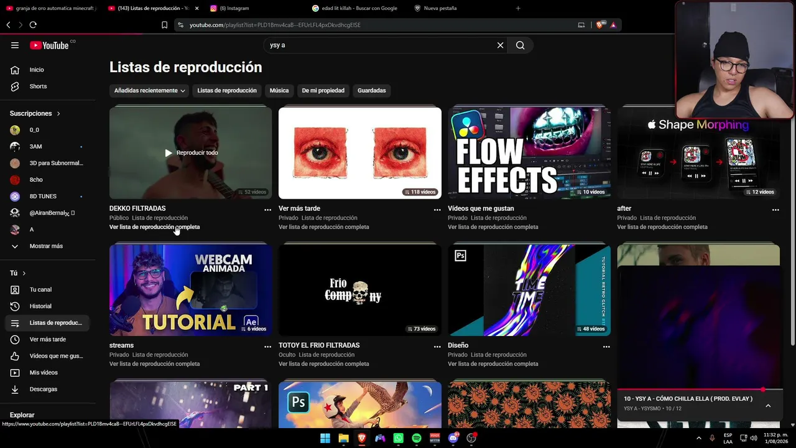View full playlist link under Ver más tarde

click(x=324, y=227)
